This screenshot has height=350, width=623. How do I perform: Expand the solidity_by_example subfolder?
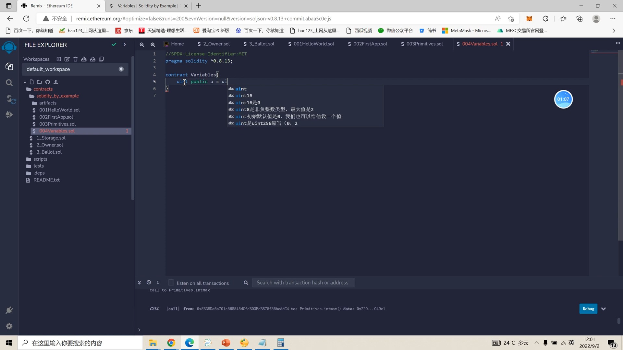tap(57, 96)
